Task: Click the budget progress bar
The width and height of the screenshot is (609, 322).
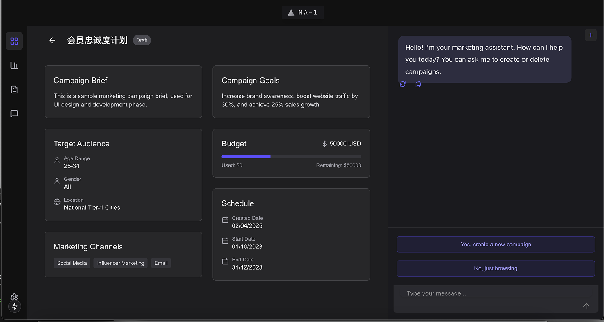Action: click(292, 157)
